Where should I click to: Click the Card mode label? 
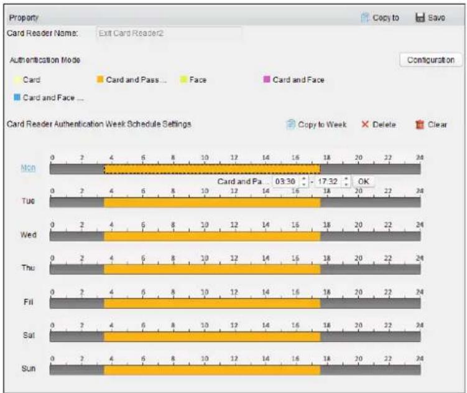point(31,80)
